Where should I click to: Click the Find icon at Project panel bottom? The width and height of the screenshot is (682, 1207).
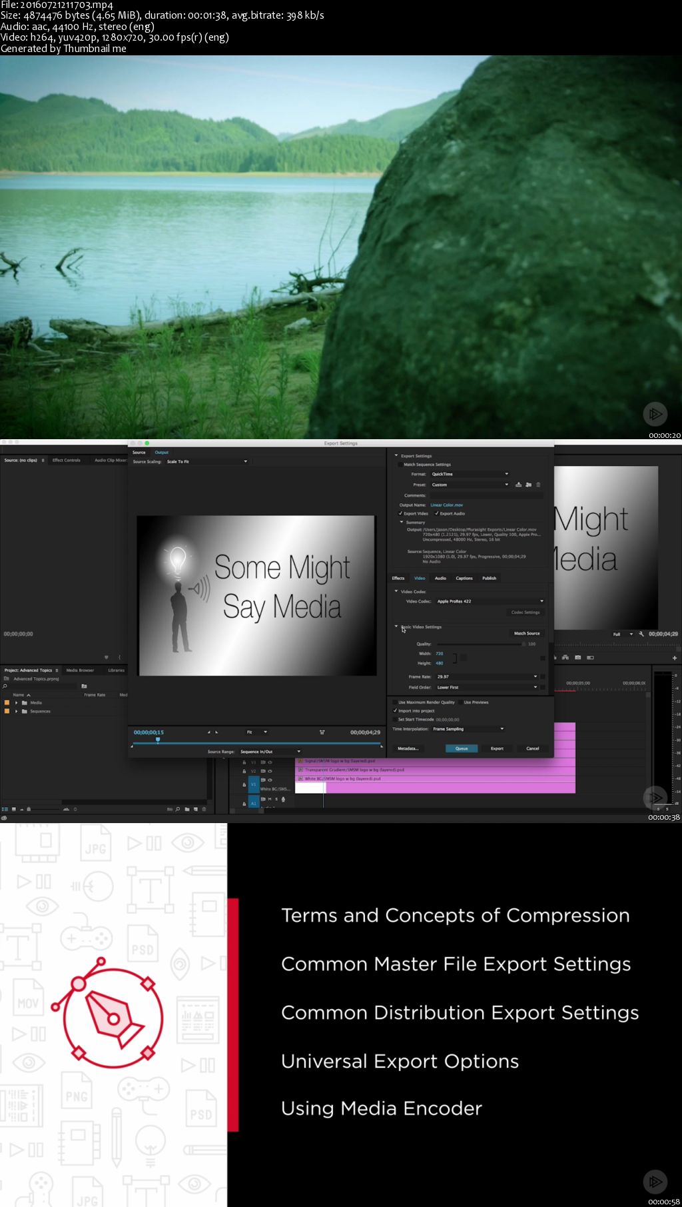tap(178, 809)
